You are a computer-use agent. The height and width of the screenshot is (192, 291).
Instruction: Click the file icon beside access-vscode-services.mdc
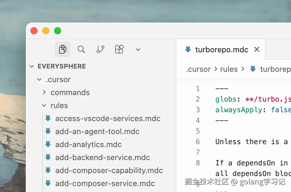pos(48,118)
